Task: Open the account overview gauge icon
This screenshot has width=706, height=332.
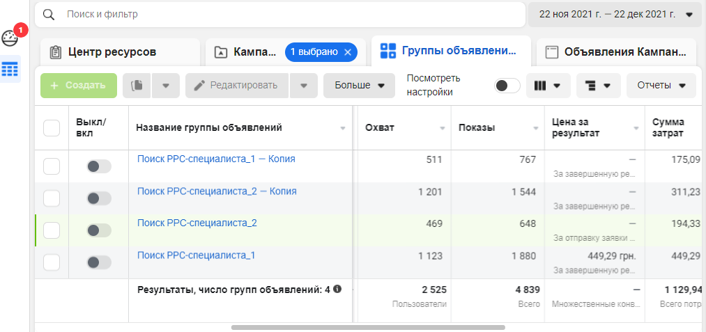Action: (10, 38)
